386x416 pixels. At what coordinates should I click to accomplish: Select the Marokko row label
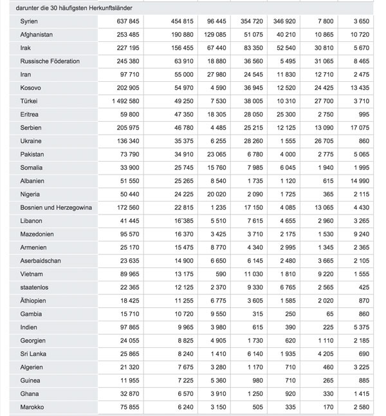(x=33, y=407)
